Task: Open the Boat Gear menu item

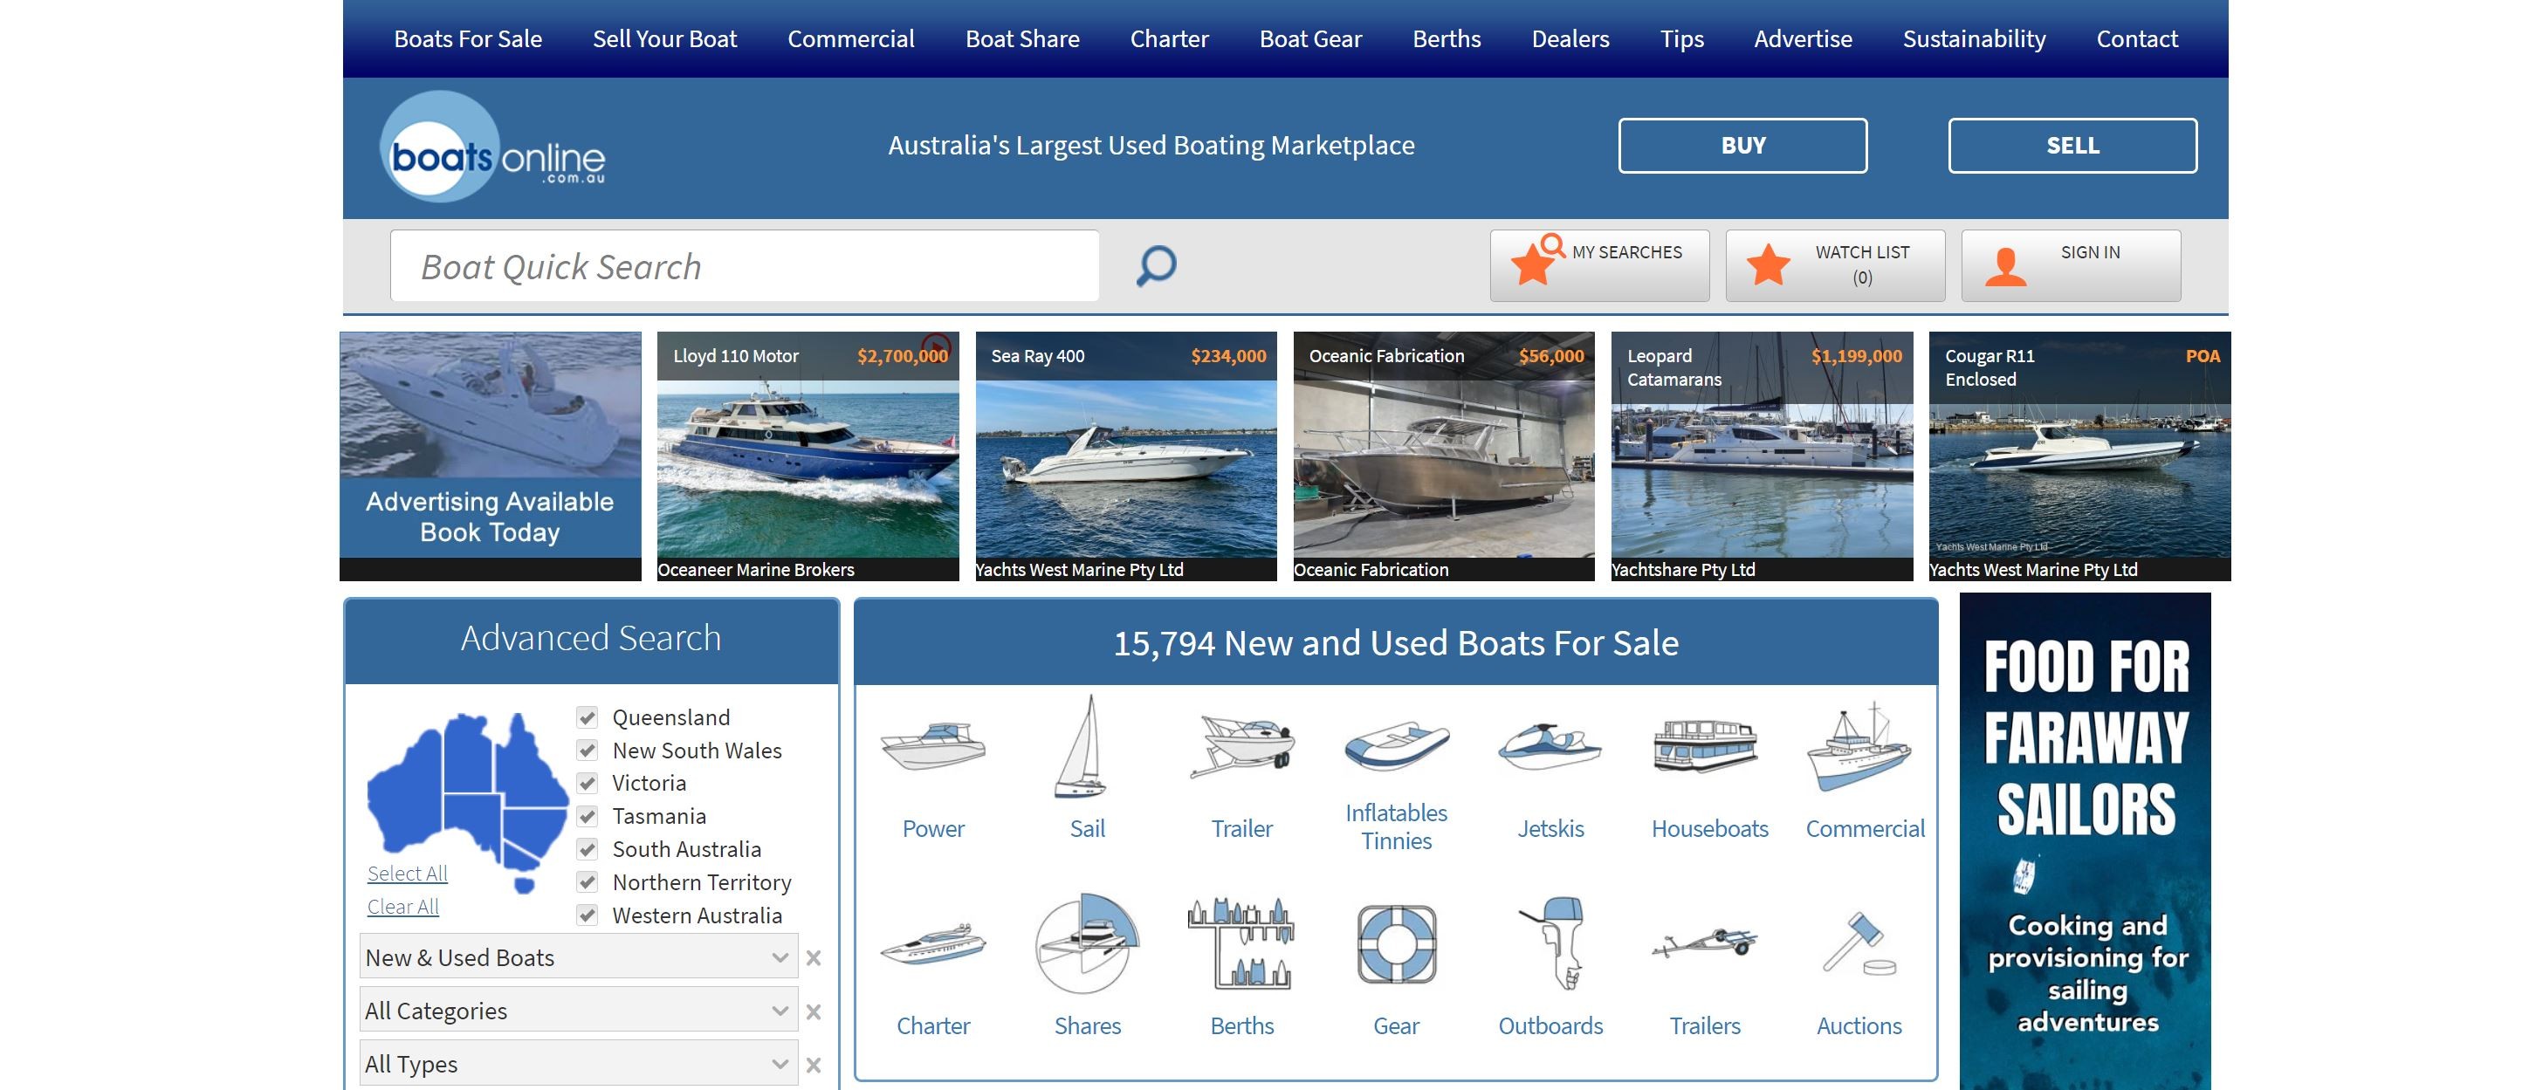Action: 1309,39
